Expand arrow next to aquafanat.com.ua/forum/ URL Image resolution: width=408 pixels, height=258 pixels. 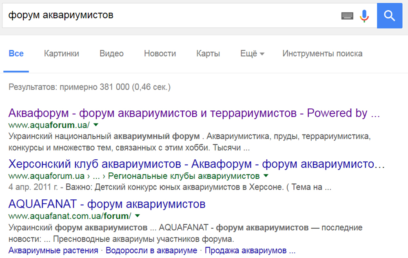pos(137,216)
